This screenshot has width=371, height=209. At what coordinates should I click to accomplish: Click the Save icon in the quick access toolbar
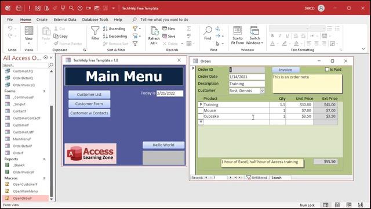click(19, 8)
